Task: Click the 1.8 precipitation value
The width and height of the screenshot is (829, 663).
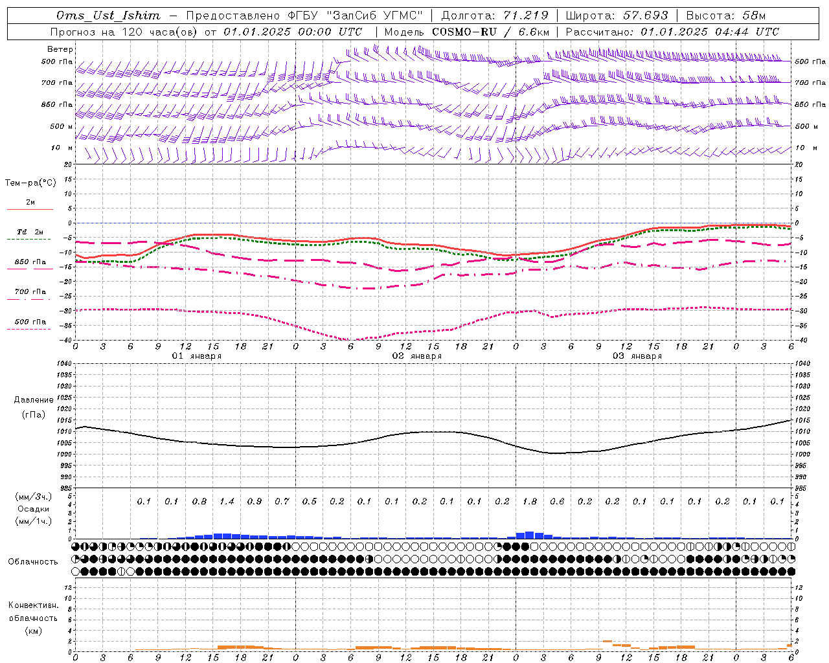Action: click(x=530, y=501)
